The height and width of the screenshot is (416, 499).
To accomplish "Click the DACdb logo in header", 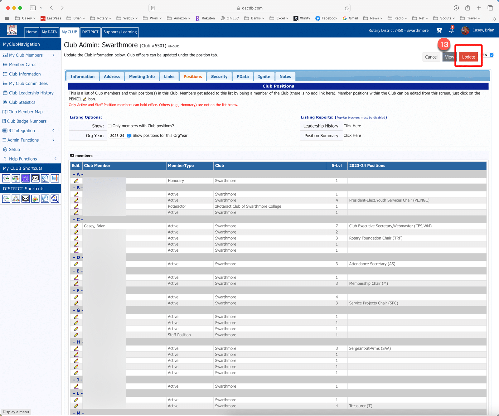I will 12,30.
